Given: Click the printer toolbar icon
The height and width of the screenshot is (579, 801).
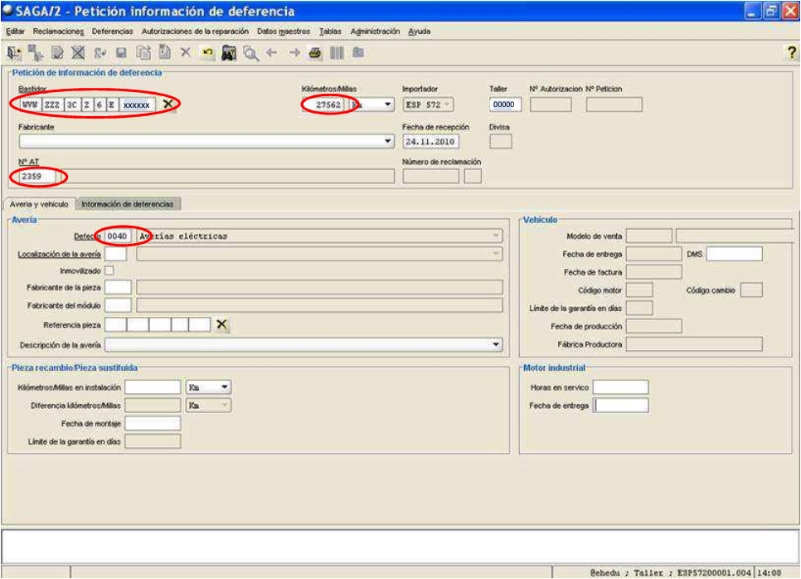Looking at the screenshot, I should coord(315,52).
